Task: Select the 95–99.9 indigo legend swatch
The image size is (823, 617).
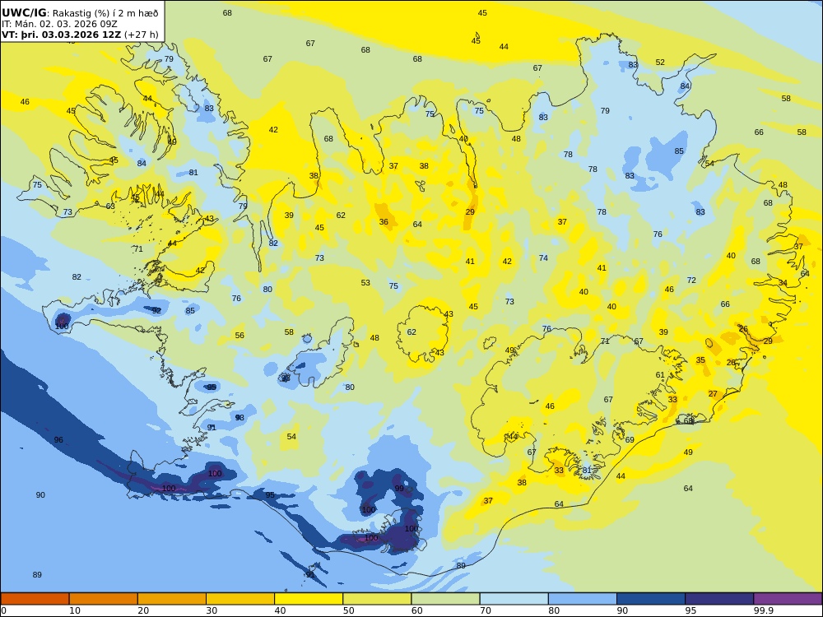Action: 719,599
